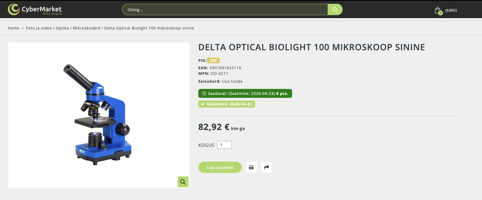Click the CyberMarket logo

[x=35, y=9]
